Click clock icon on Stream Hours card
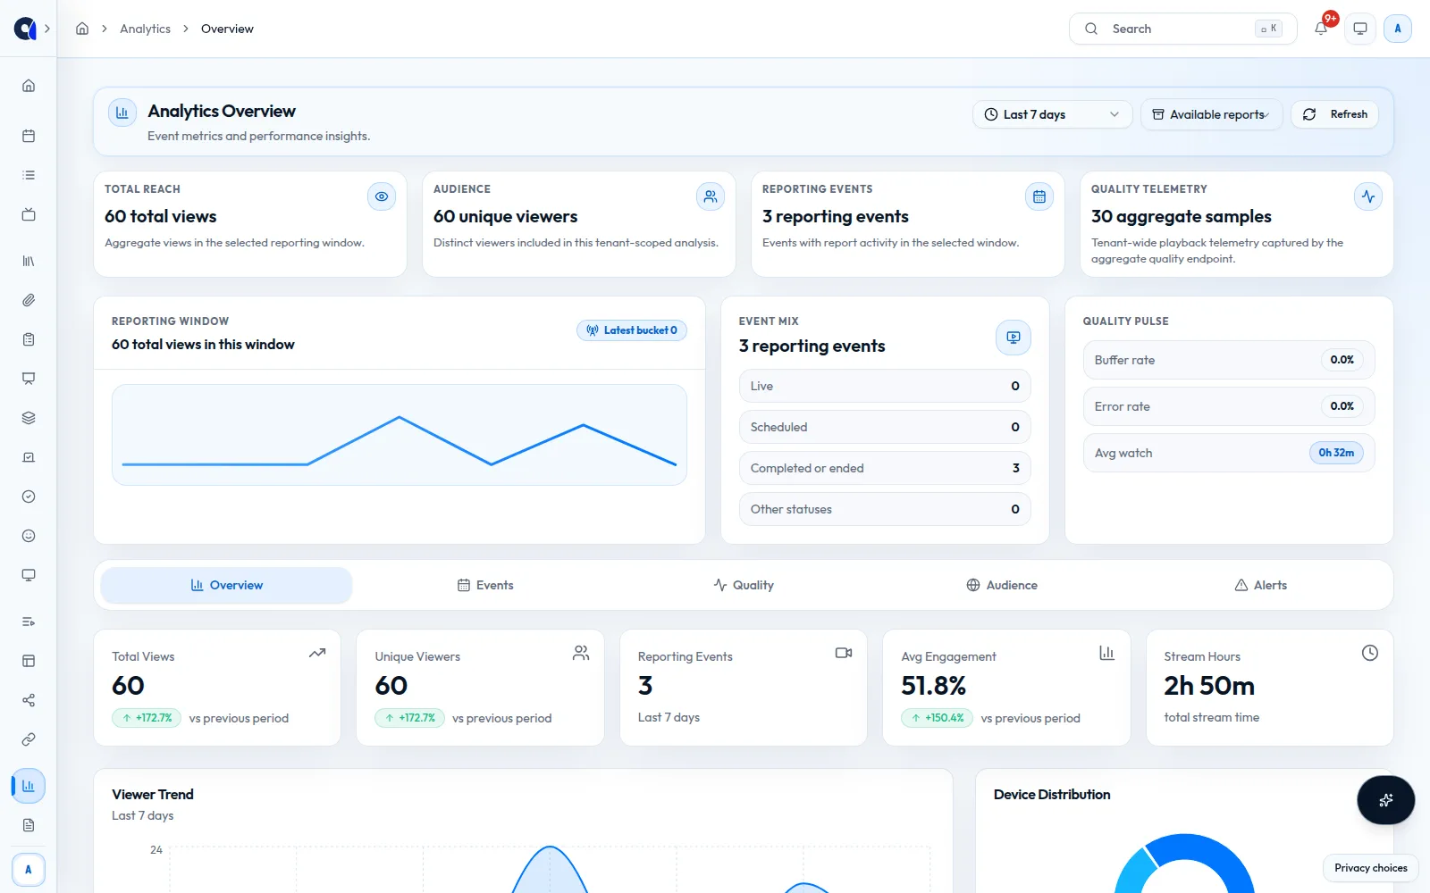 pyautogui.click(x=1369, y=653)
